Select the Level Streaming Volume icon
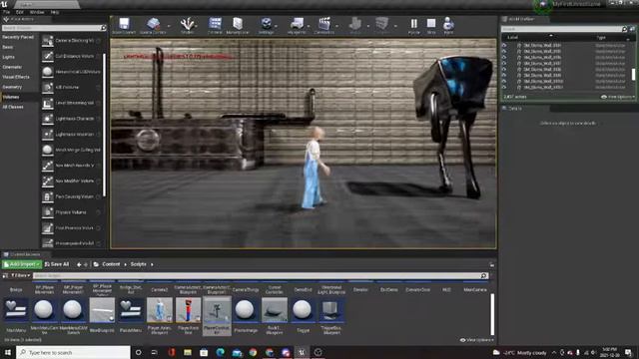Screen dimensions: 639x359 coord(48,103)
